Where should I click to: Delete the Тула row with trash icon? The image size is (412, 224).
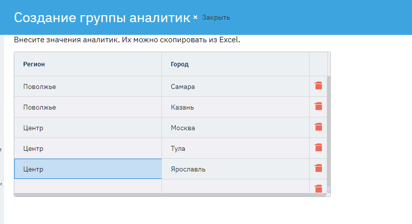pyautogui.click(x=318, y=148)
